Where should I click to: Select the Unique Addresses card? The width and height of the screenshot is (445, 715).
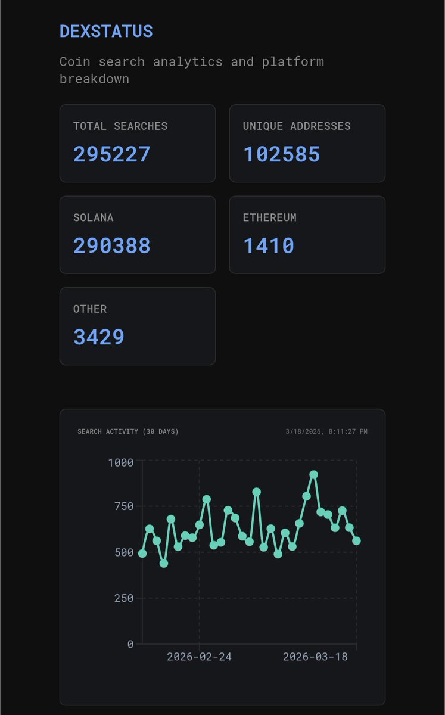pos(307,144)
